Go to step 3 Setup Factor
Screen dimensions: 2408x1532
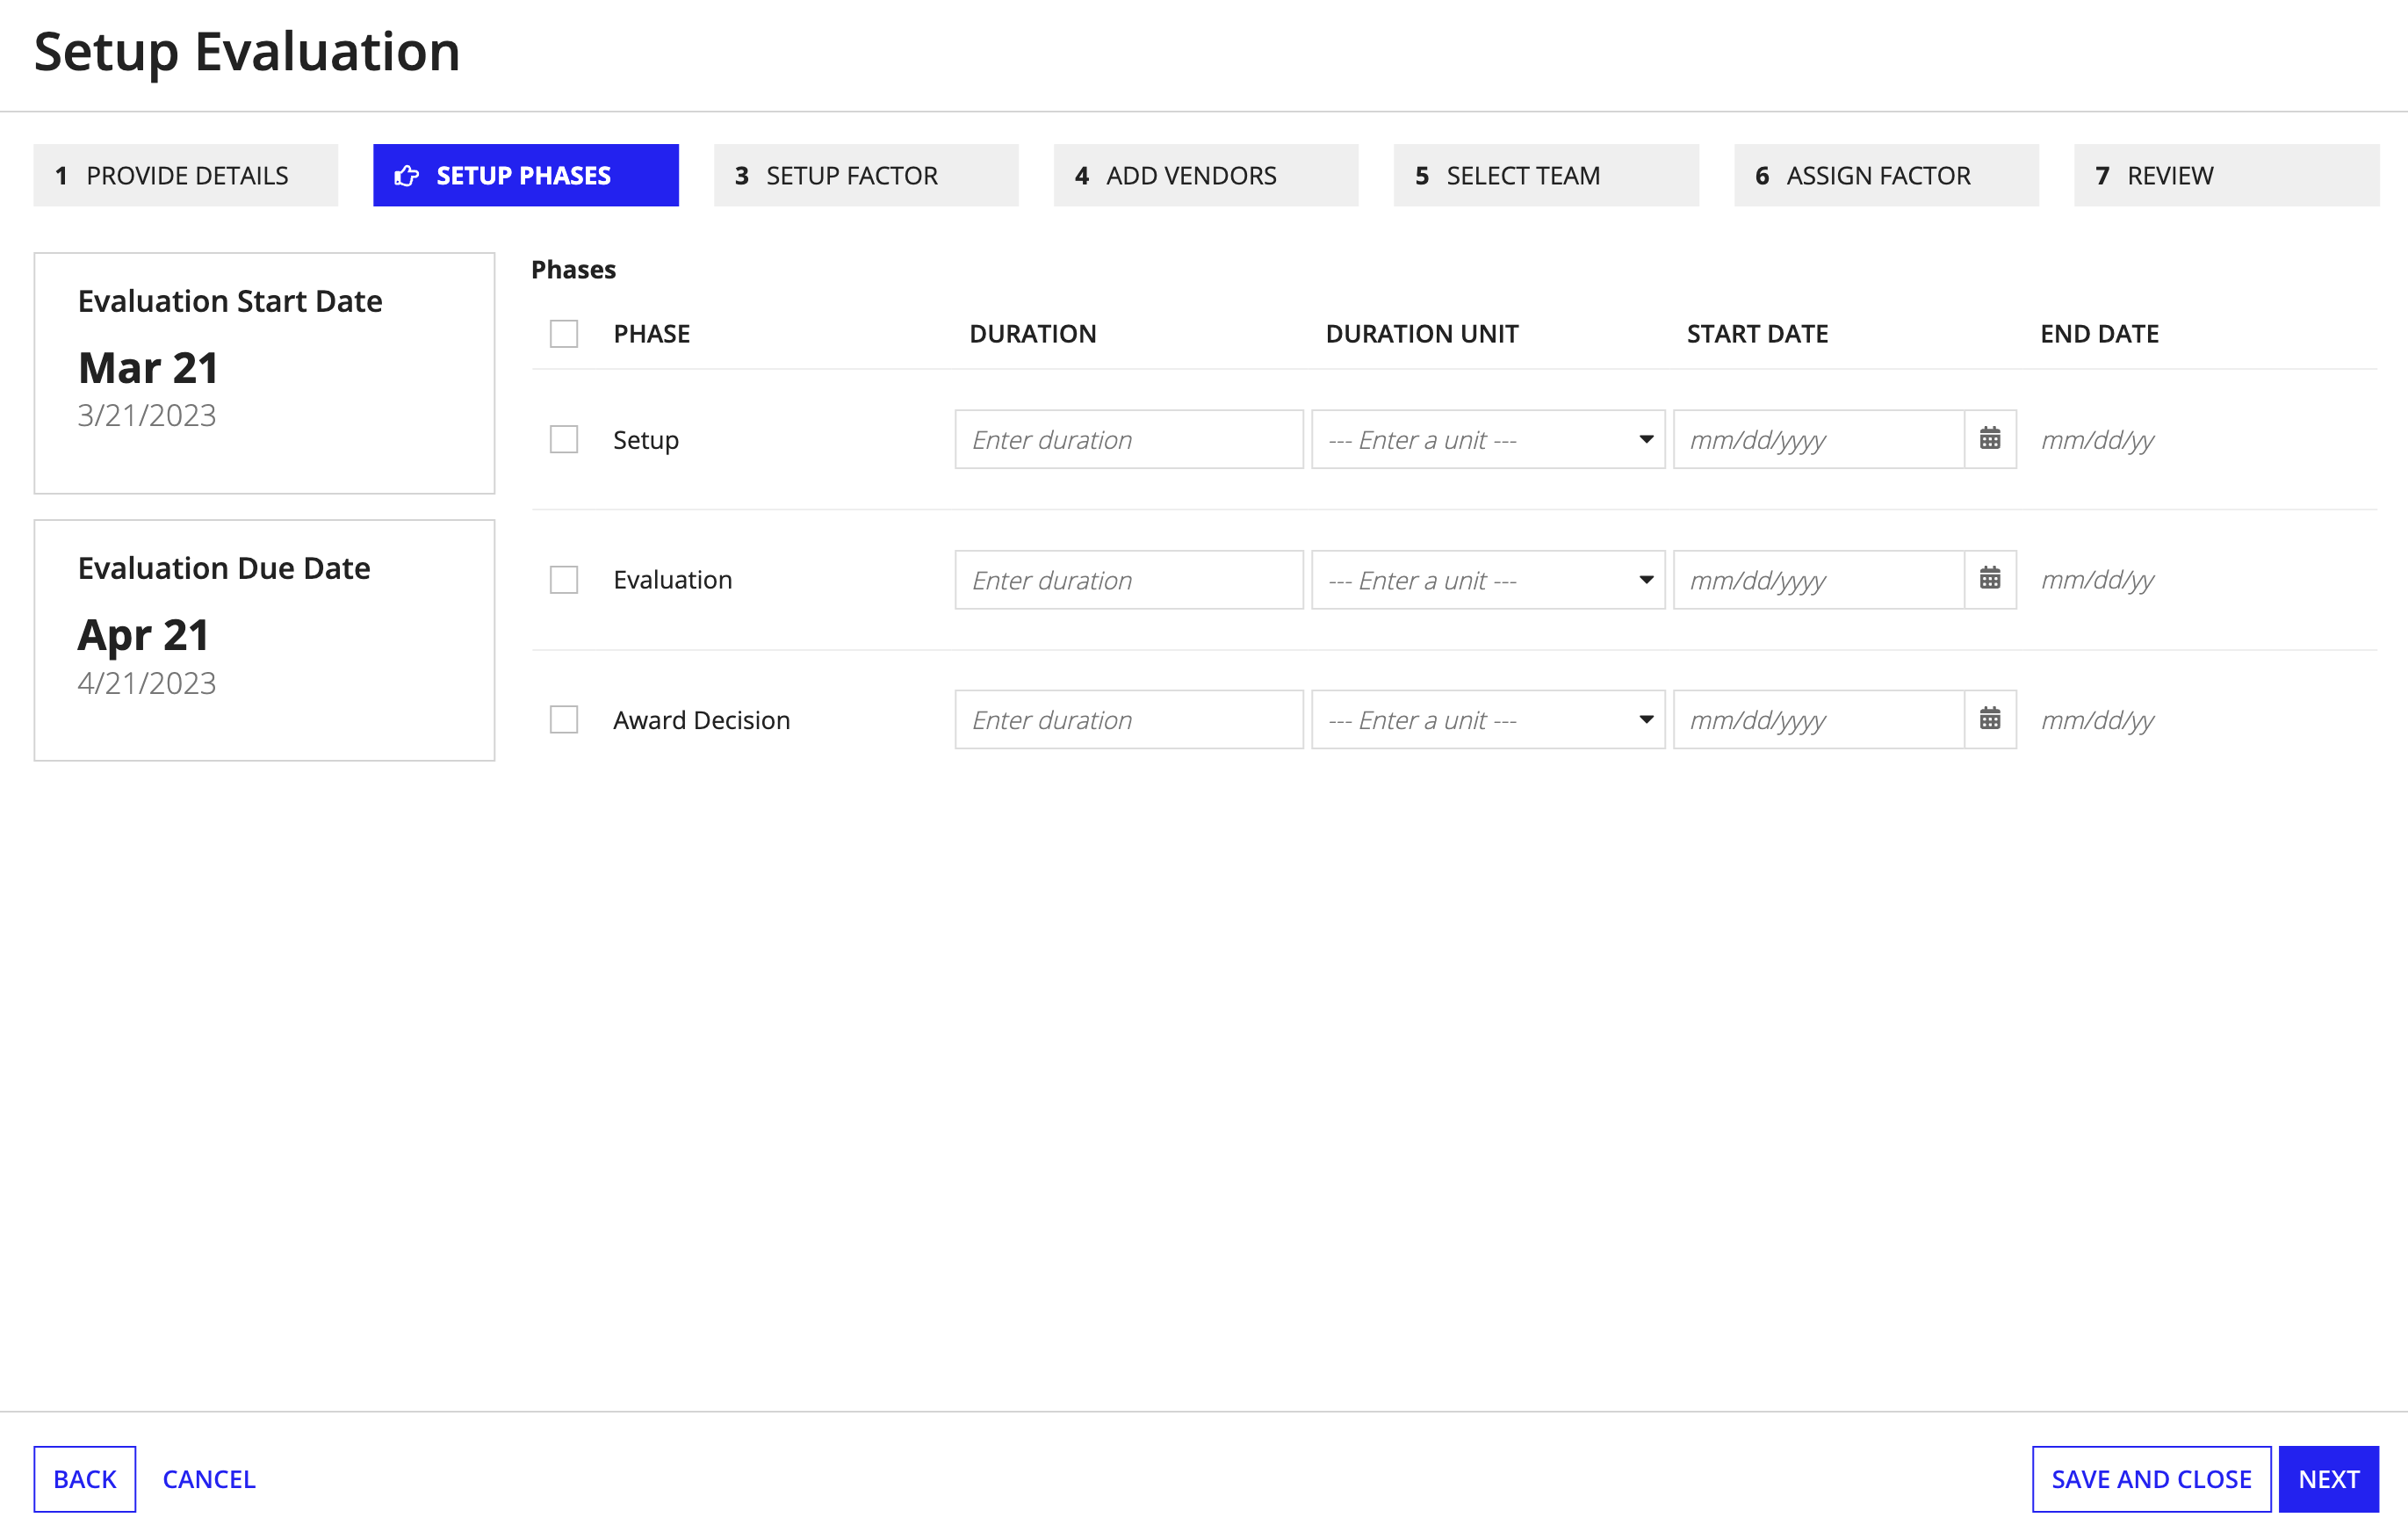(866, 175)
